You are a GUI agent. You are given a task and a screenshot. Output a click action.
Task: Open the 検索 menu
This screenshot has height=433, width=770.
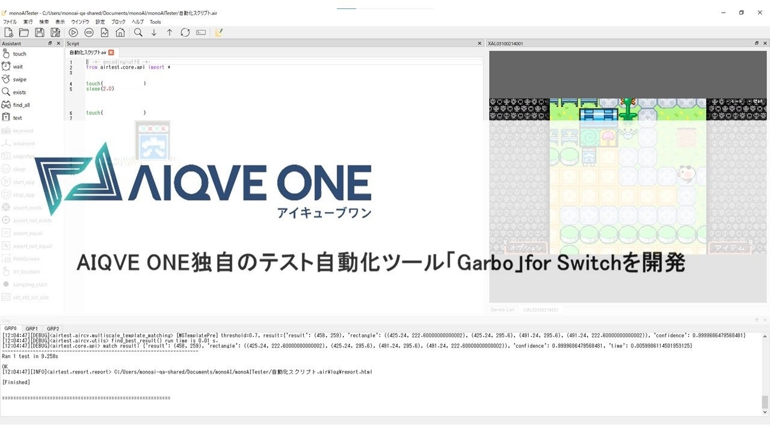point(45,22)
